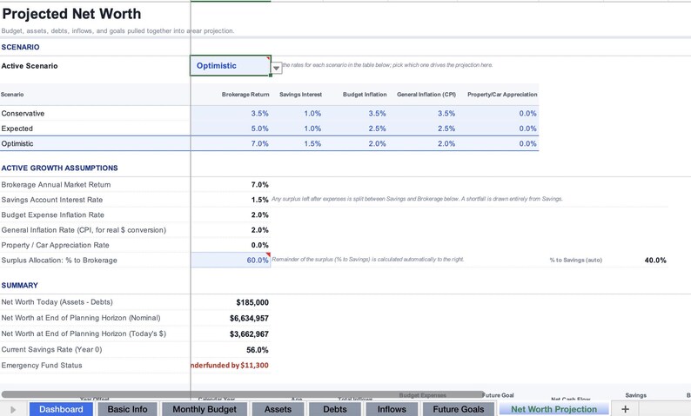The image size is (691, 416).
Task: Click Optimistic property appreciation 0.0% in scenario table
Action: click(527, 143)
